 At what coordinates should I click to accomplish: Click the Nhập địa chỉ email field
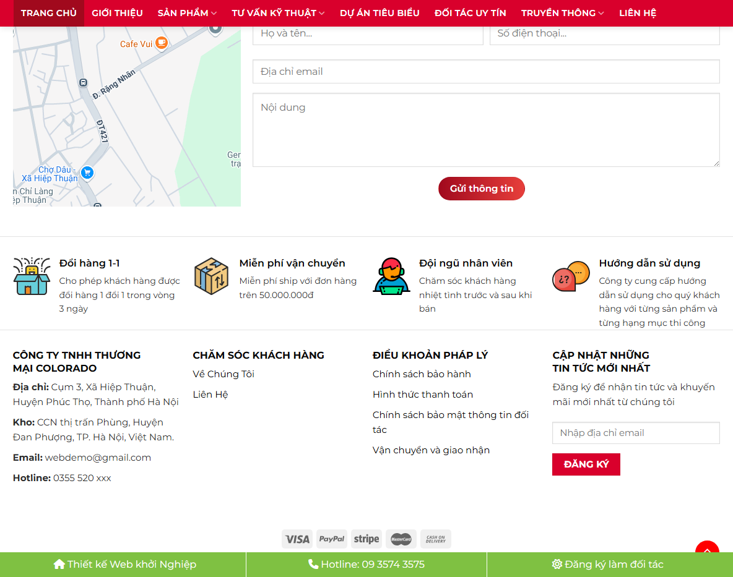[x=636, y=433]
